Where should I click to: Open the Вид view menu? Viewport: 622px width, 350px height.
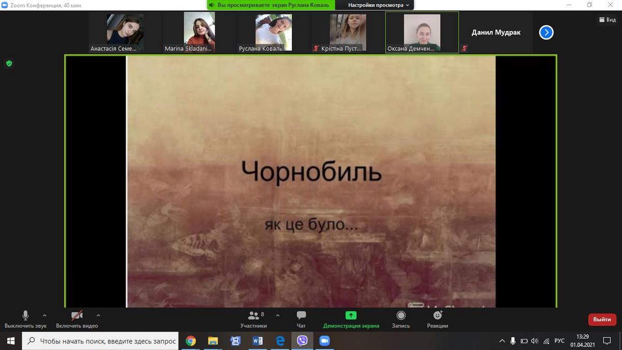(x=607, y=20)
